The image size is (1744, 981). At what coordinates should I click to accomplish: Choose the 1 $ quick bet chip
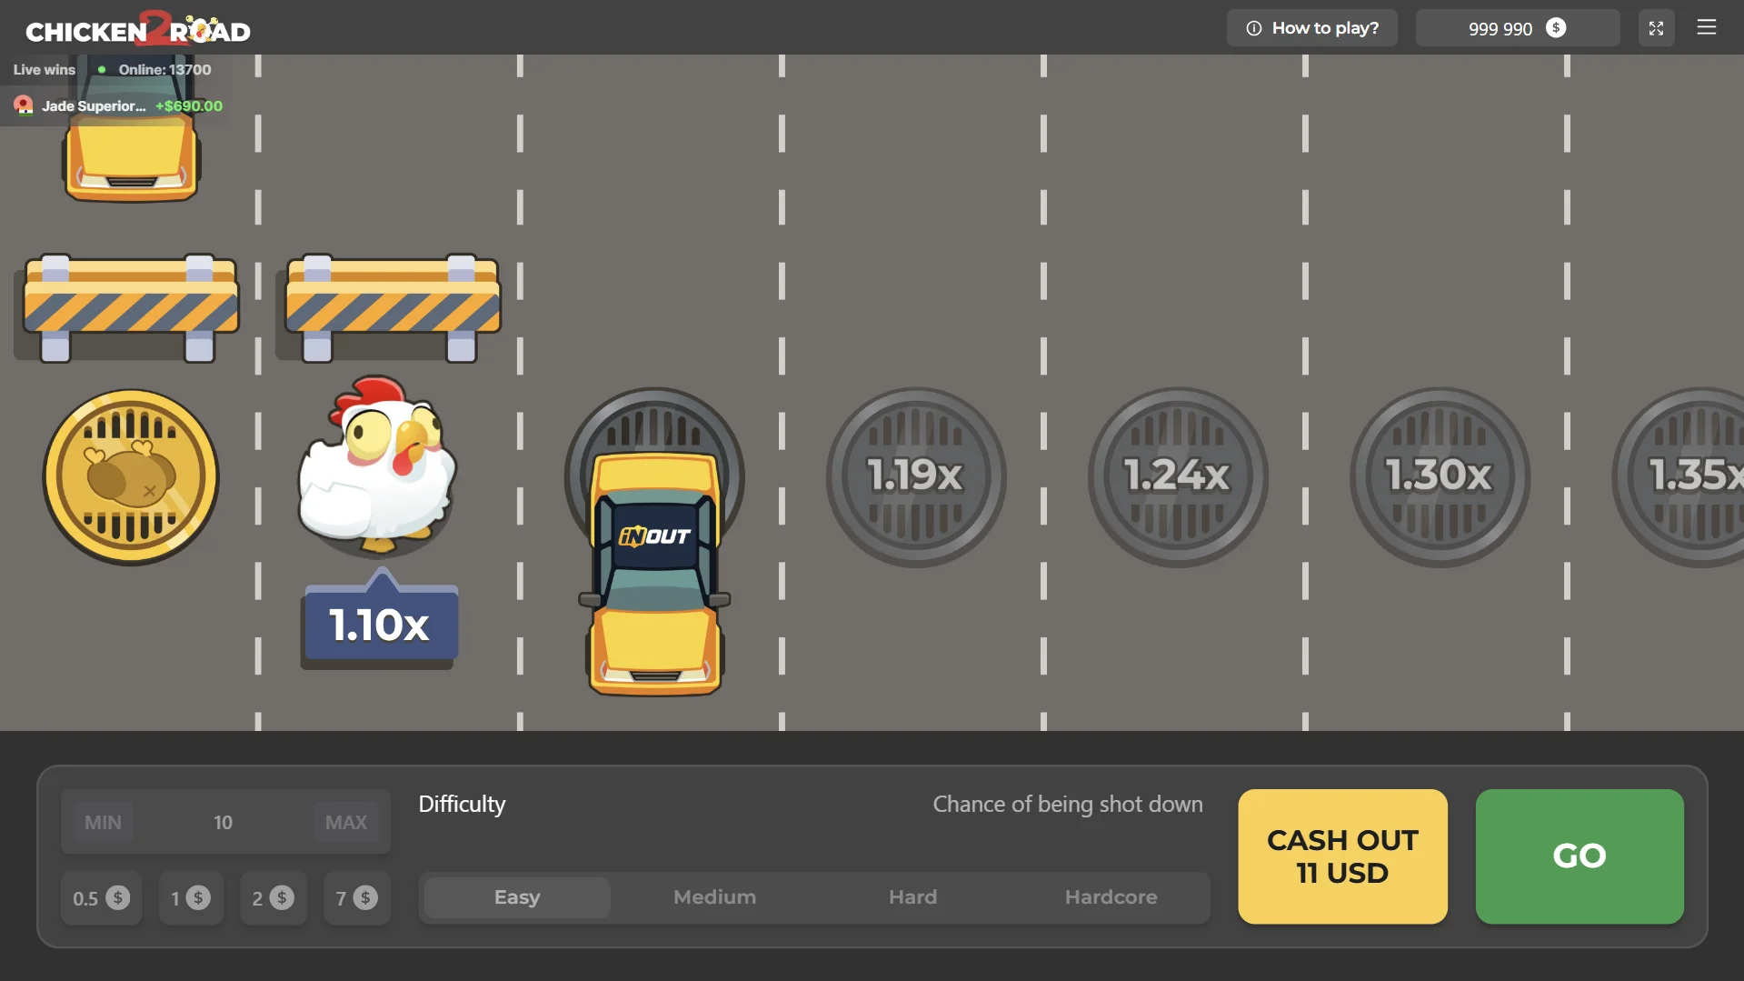[191, 898]
